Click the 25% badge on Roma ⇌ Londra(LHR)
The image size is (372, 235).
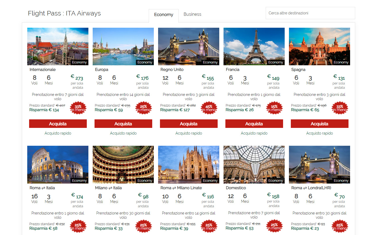coord(340,226)
